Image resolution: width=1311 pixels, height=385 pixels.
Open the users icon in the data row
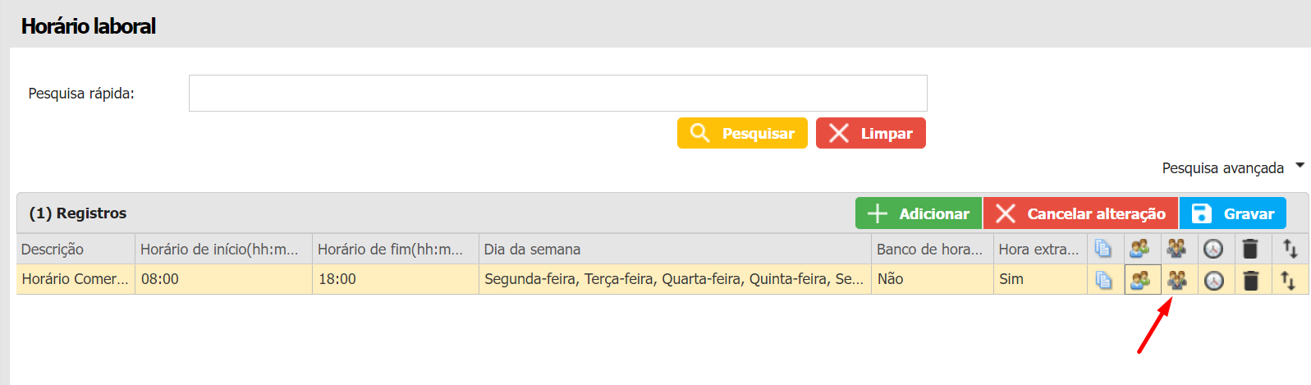click(x=1140, y=280)
